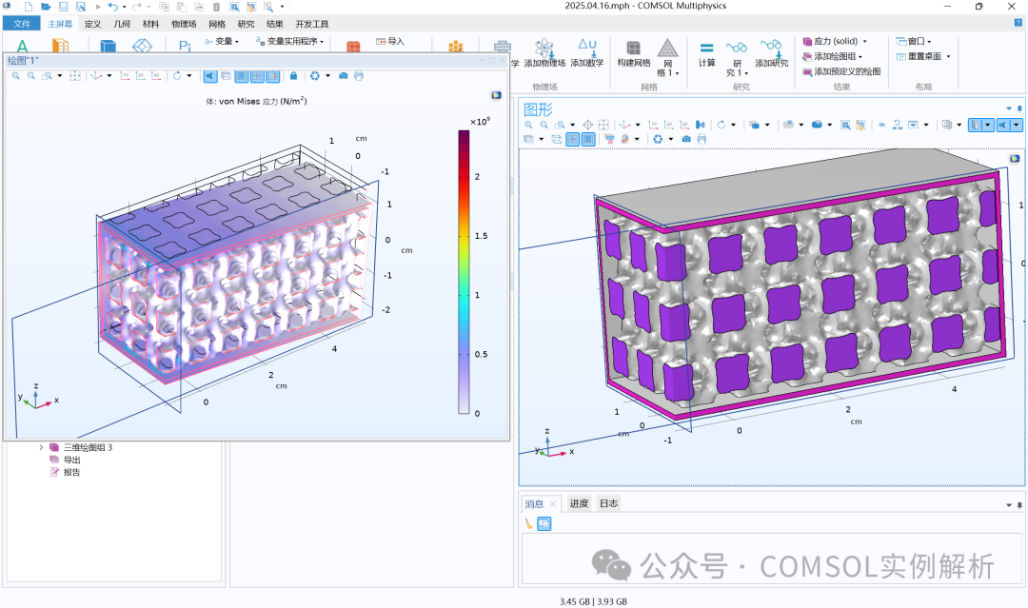Click the von Mises color legend bar
1028x608 pixels.
point(464,272)
